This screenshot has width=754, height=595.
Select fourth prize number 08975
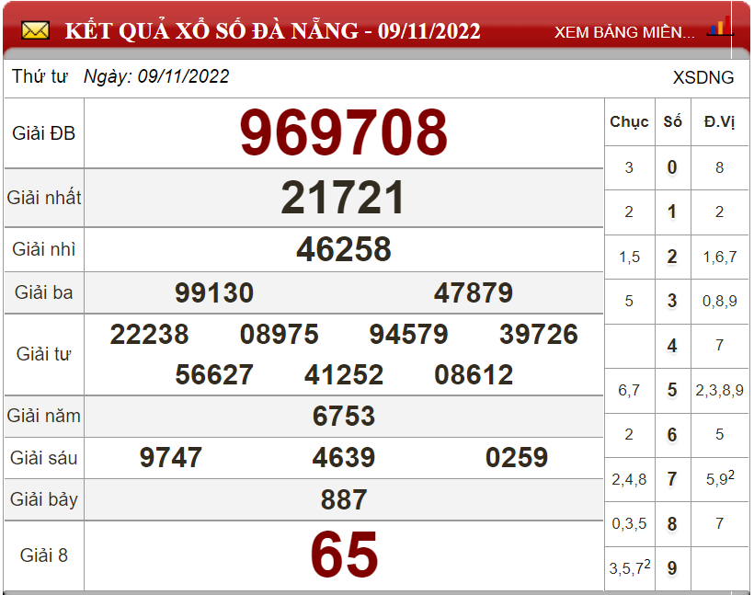279,334
